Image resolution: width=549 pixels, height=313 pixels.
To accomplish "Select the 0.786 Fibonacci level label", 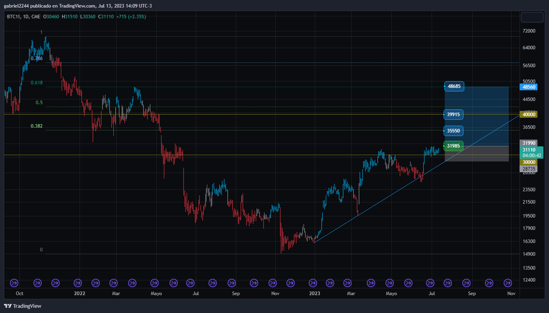I will 37,59.
